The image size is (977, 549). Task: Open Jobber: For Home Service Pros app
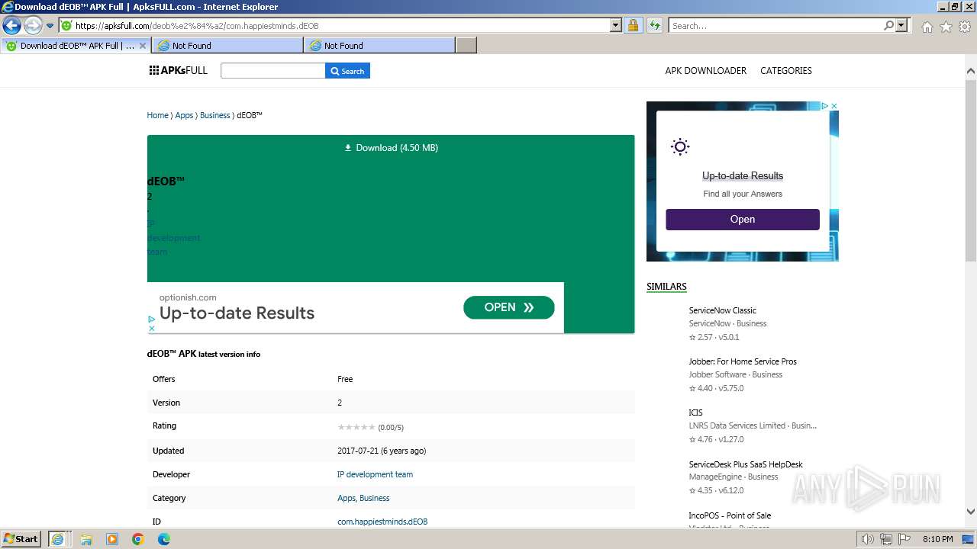[742, 361]
